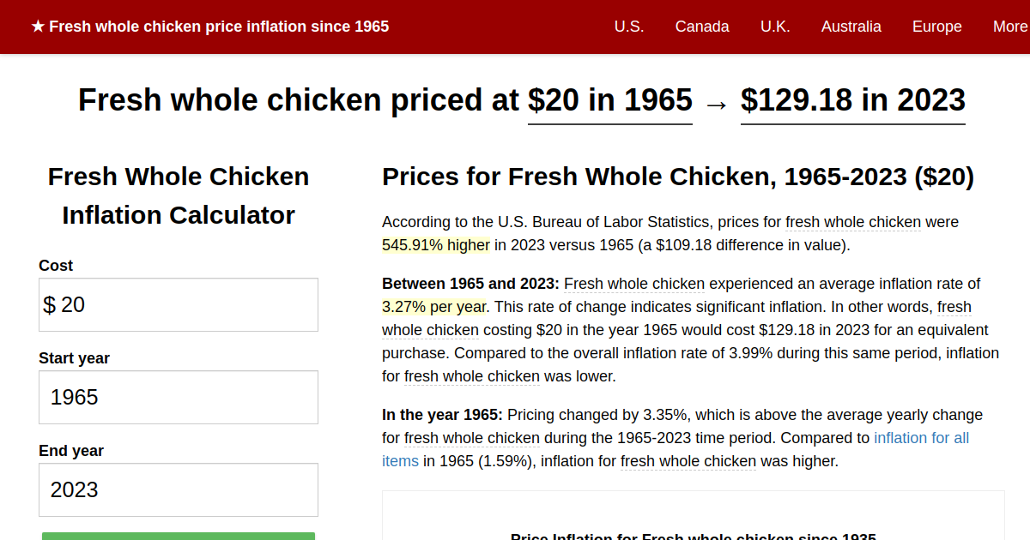The height and width of the screenshot is (540, 1030).
Task: Open the Australia navigation link
Action: point(851,27)
